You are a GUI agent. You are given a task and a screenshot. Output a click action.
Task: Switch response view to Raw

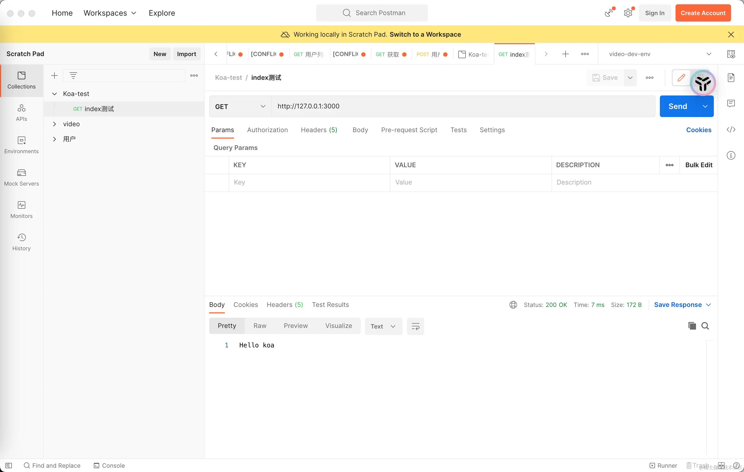260,326
